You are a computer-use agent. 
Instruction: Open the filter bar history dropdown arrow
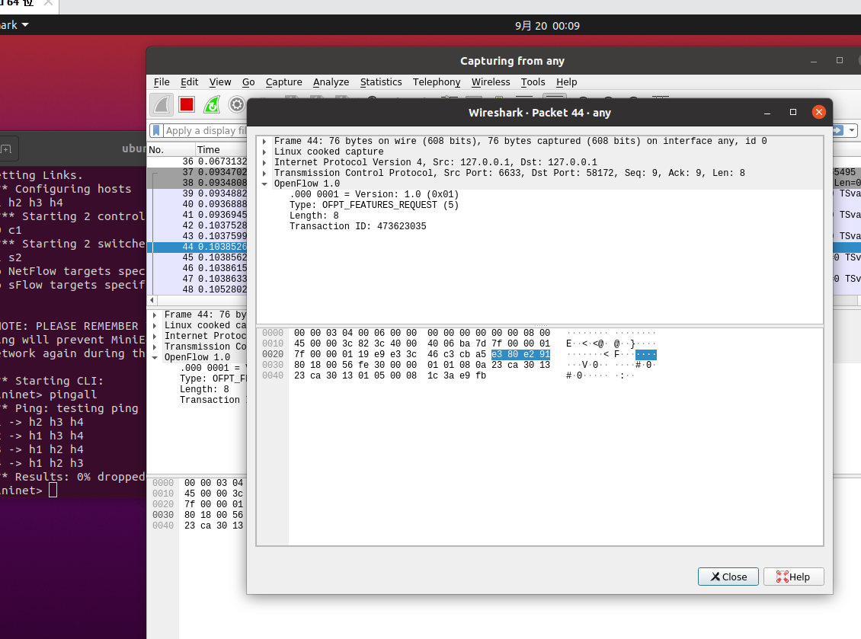(852, 131)
